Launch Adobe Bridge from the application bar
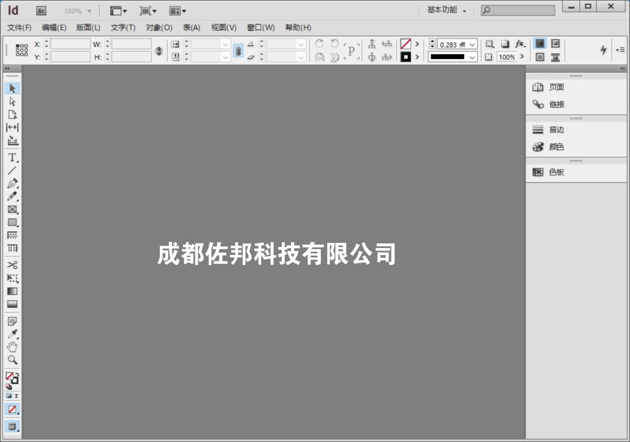This screenshot has height=442, width=630. pos(41,10)
